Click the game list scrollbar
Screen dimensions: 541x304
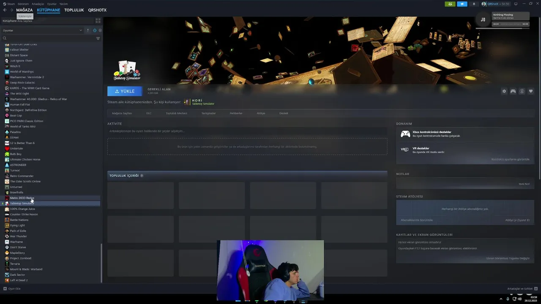coord(101,263)
